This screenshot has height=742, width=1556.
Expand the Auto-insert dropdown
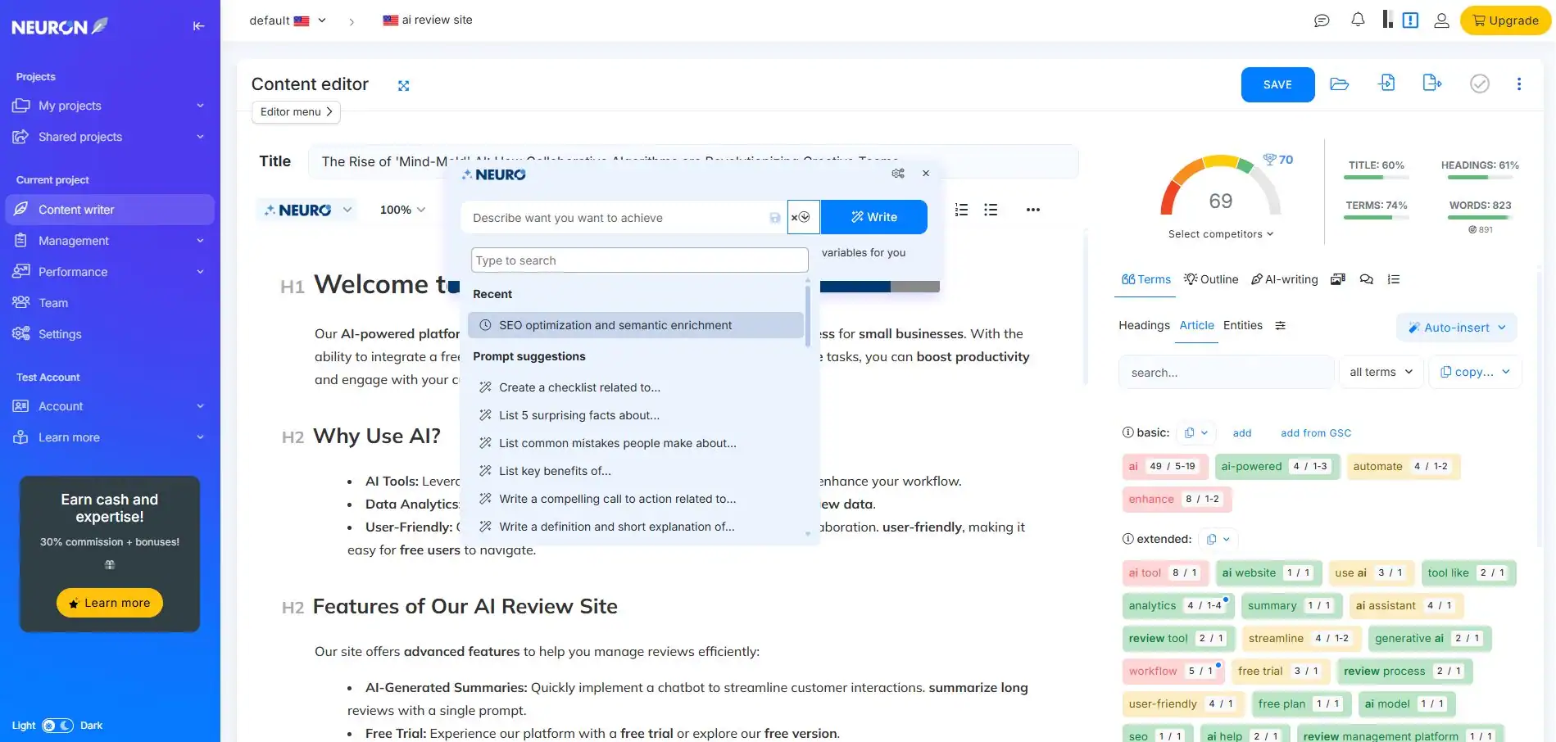(x=1456, y=327)
